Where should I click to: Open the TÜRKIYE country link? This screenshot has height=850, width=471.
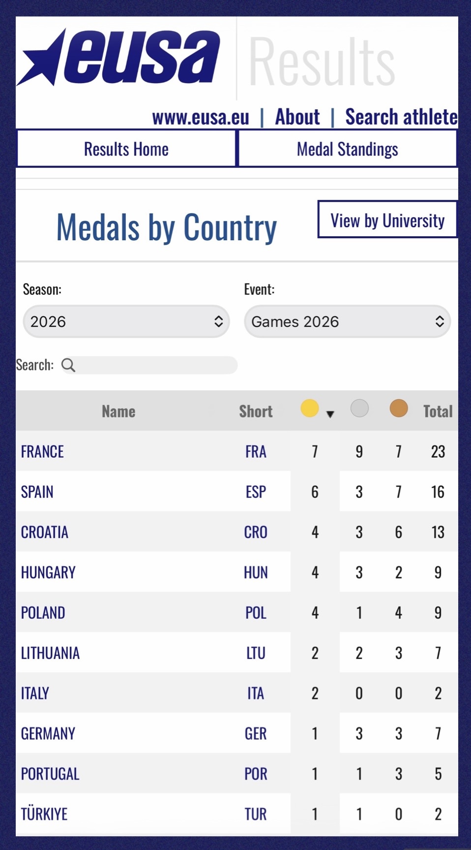click(44, 814)
